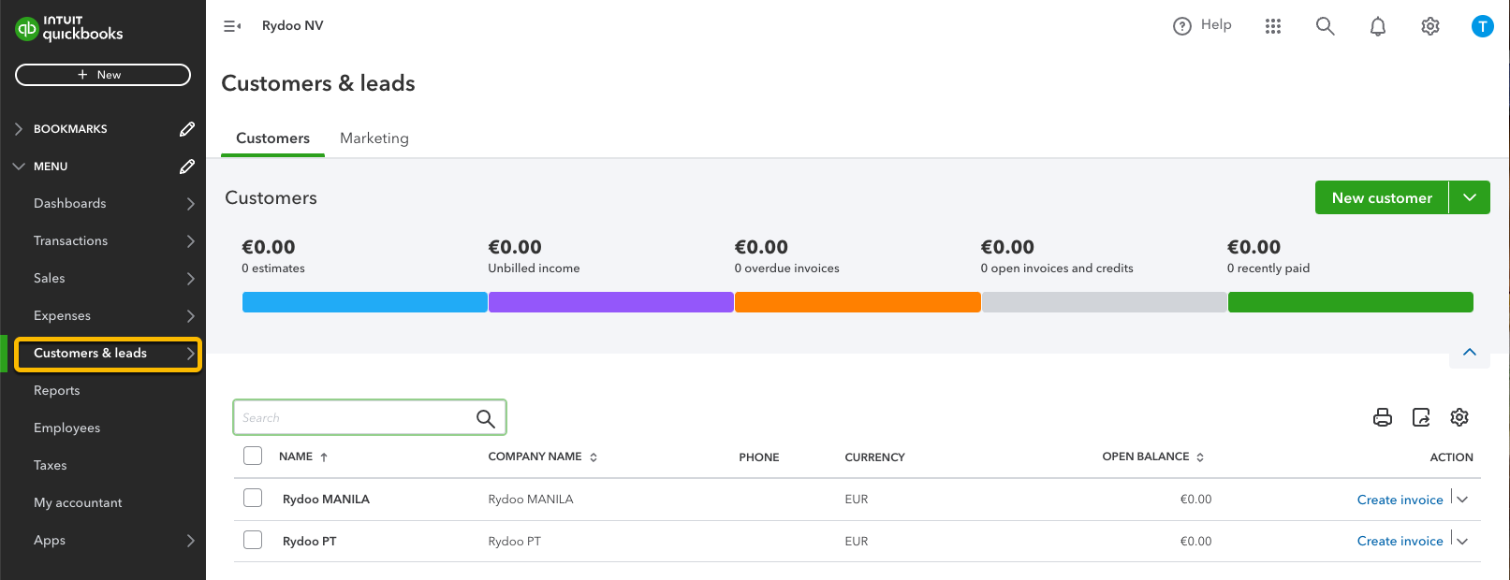Sort by NAME ascending arrow
This screenshot has width=1510, height=580.
(x=324, y=457)
